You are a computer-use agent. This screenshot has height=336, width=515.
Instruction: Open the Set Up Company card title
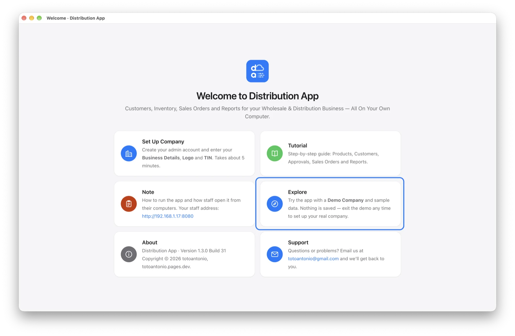[163, 141]
